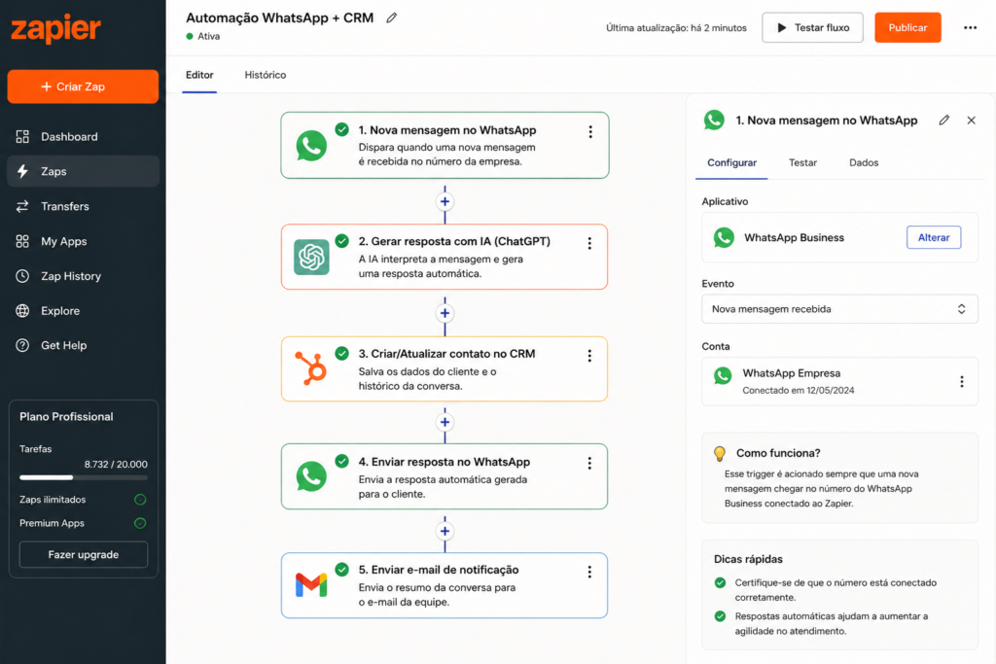
Task: Click the Zapier logo
Action: (55, 28)
